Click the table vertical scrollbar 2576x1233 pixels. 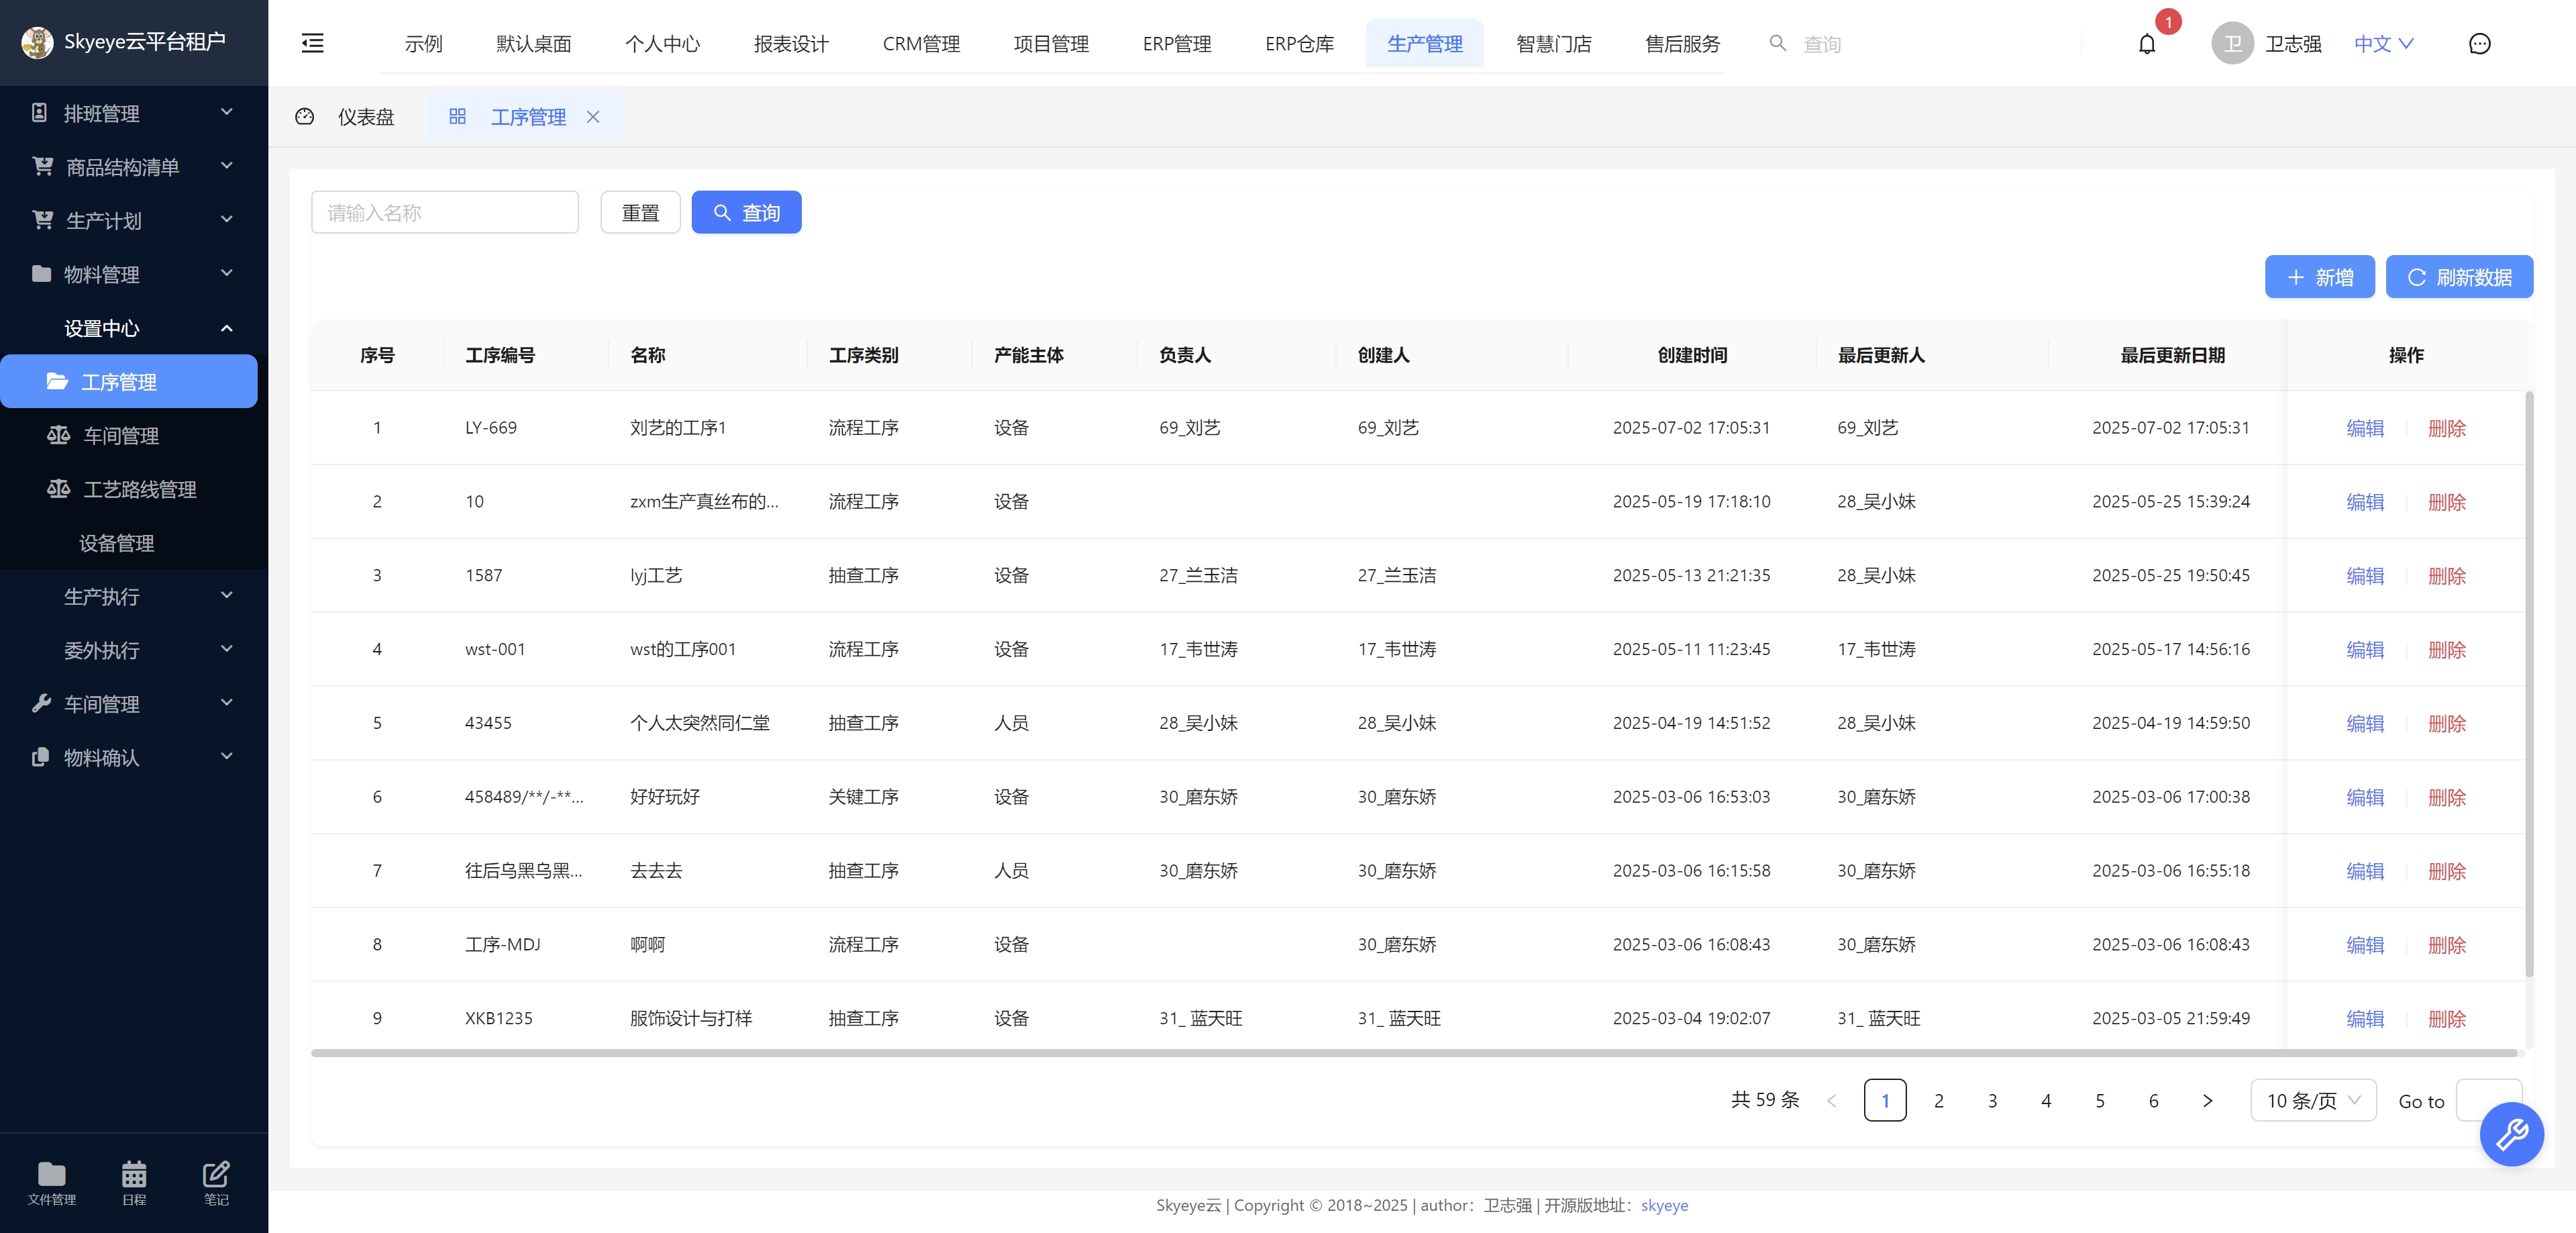[2529, 684]
